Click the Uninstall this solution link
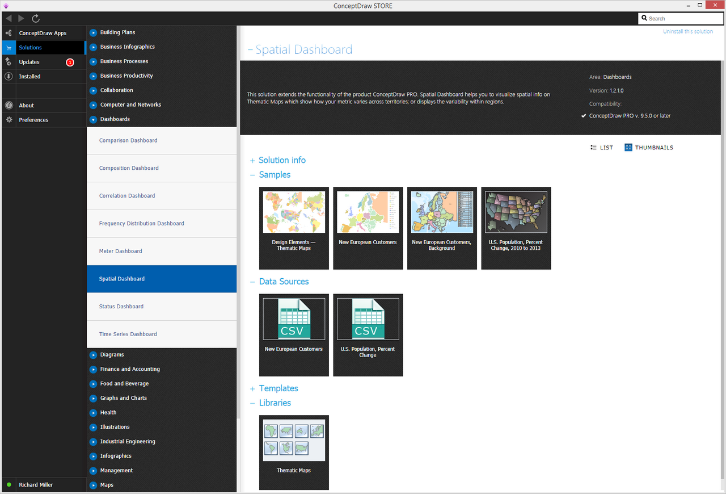Viewport: 726px width, 494px height. point(688,31)
